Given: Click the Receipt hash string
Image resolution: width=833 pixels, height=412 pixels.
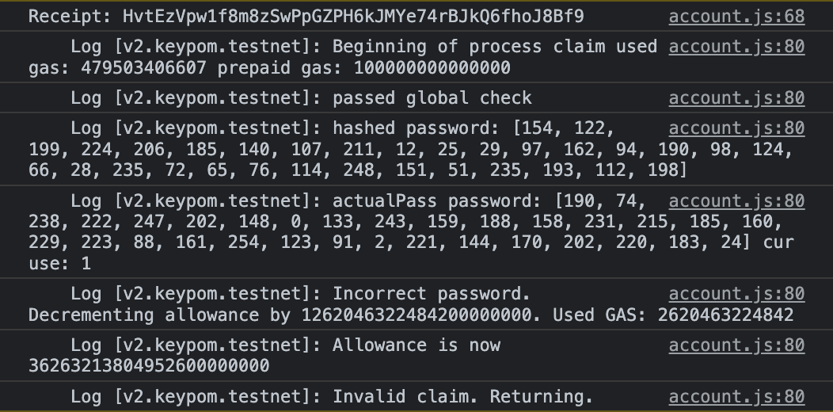Looking at the screenshot, I should click(x=353, y=16).
